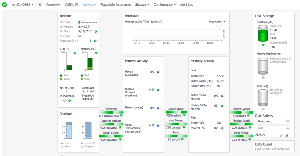Click the green database status checkmark icon
Image resolution: width=300 pixels, height=156 pixels.
point(4,5)
